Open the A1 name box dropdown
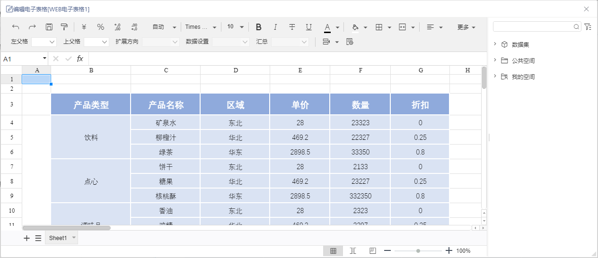598x258 pixels. tap(45, 59)
